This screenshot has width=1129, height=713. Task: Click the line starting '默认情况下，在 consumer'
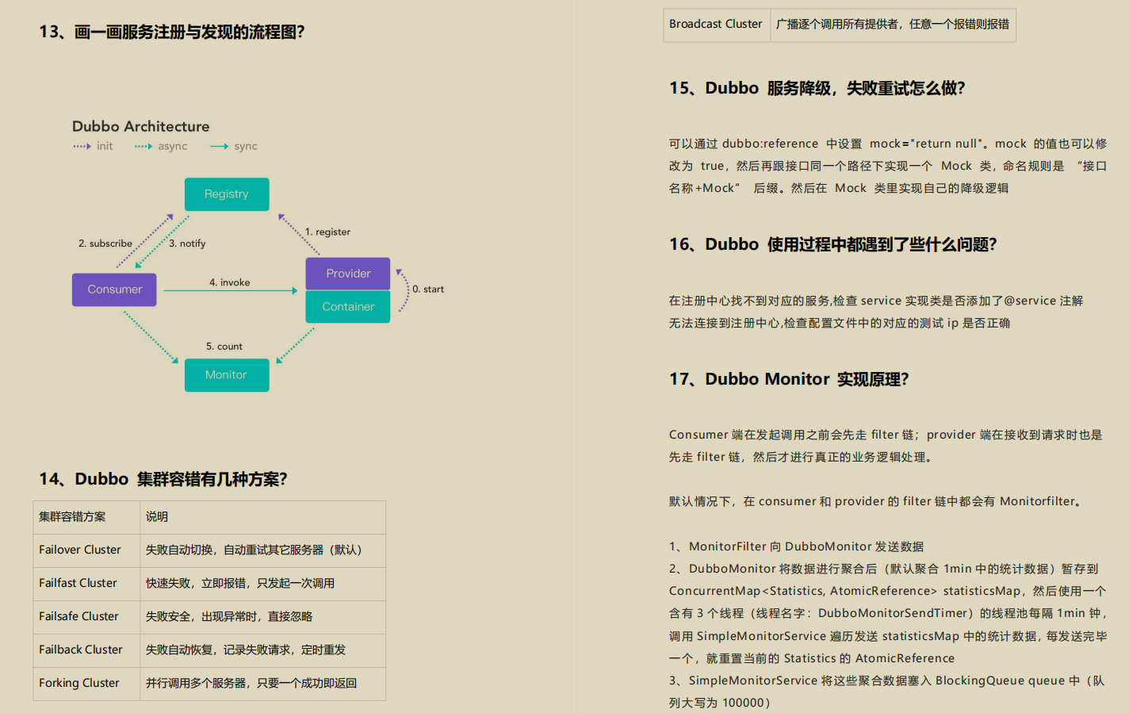[x=878, y=501]
